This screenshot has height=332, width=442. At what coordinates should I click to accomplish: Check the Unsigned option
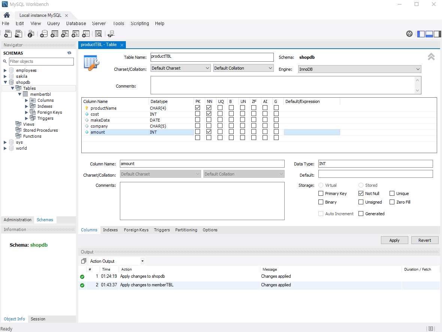[x=361, y=202]
